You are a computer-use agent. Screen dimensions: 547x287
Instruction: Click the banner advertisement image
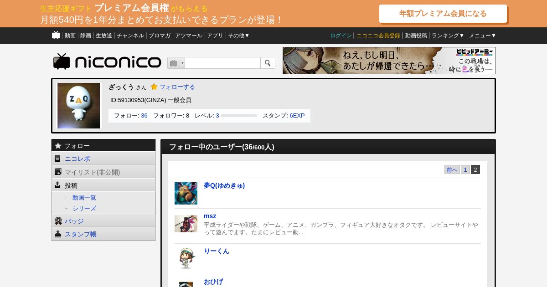tap(389, 61)
